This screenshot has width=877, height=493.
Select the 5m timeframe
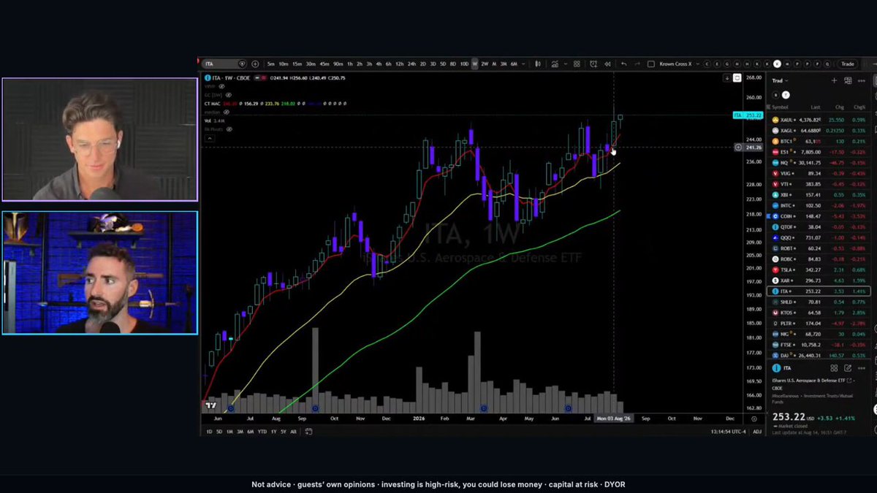[270, 64]
